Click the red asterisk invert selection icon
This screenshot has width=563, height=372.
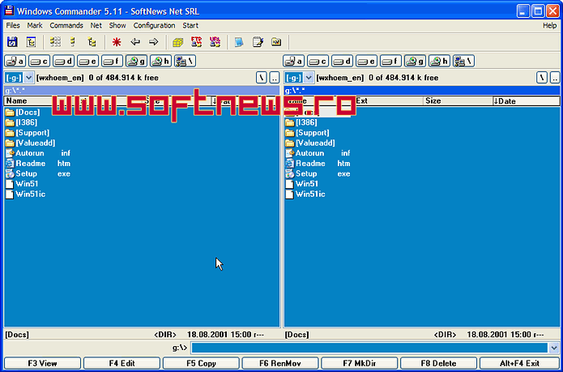tap(117, 42)
